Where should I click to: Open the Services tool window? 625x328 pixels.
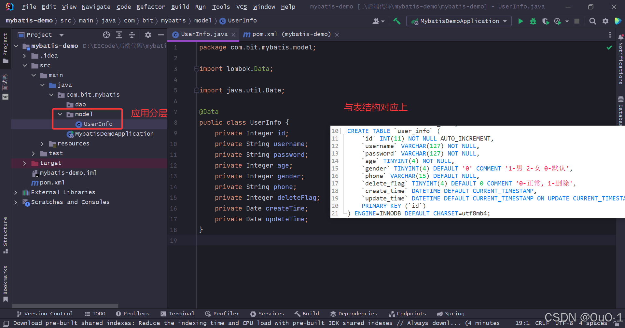point(267,314)
